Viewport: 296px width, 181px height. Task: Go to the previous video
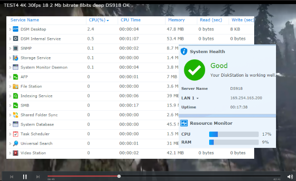pos(12,176)
